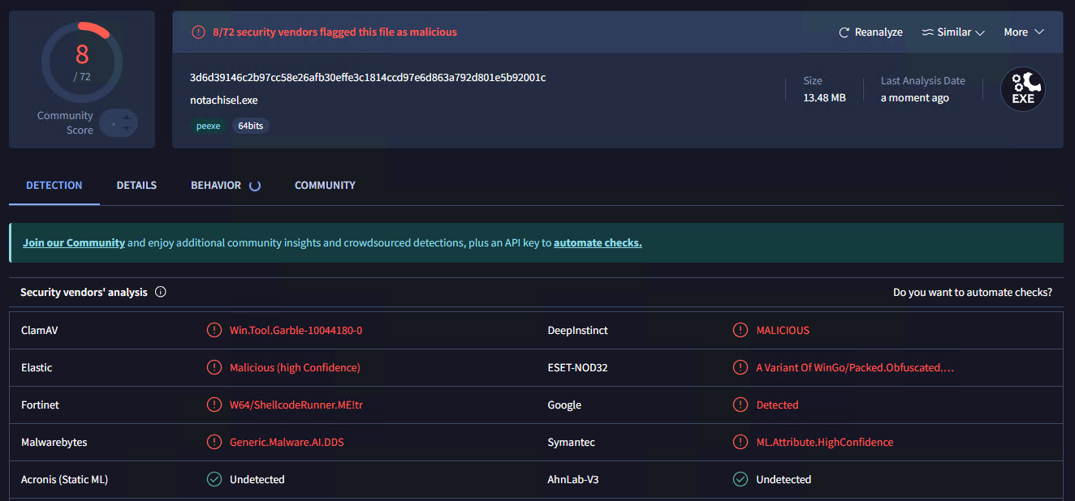
Task: Click the warning icon for ESET-NOD32 detection
Action: 740,367
